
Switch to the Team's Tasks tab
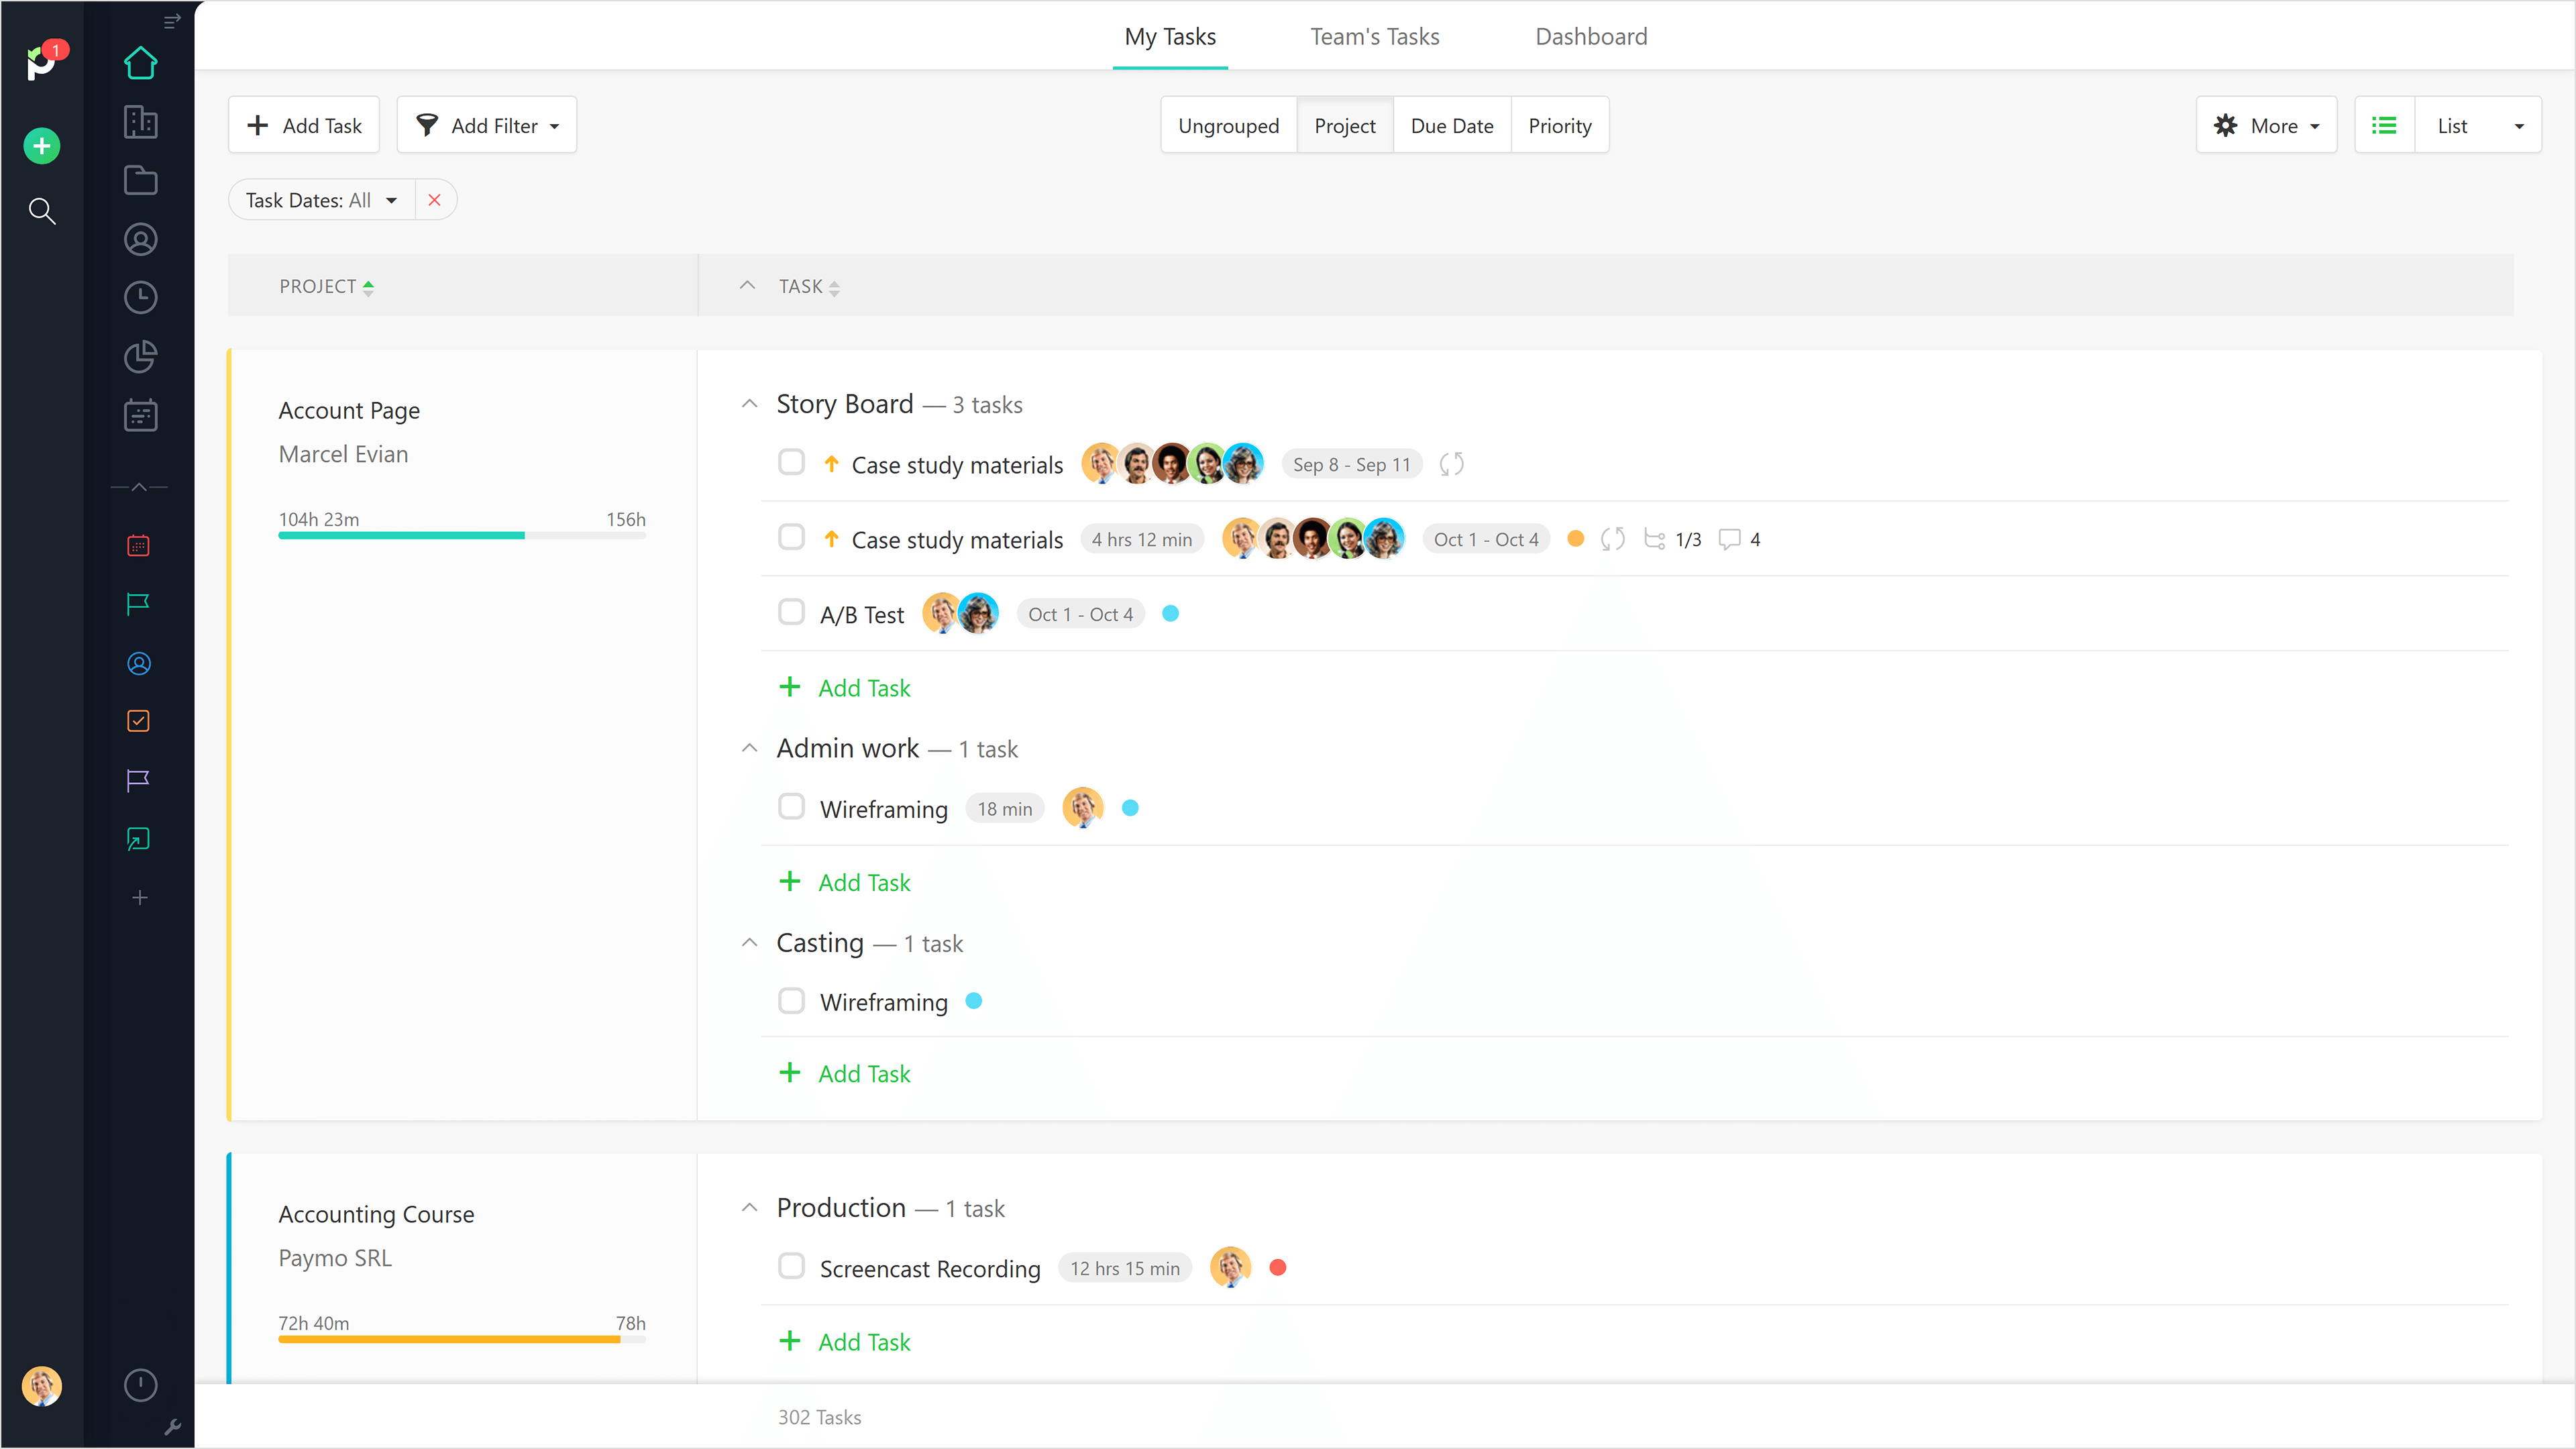click(1374, 37)
